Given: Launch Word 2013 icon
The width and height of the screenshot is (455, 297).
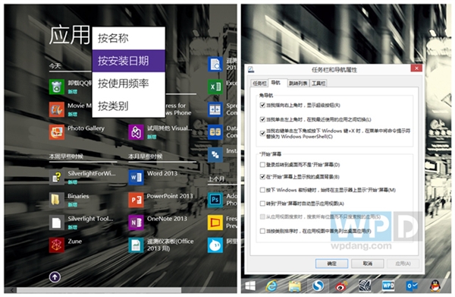Looking at the screenshot, I should (136, 178).
